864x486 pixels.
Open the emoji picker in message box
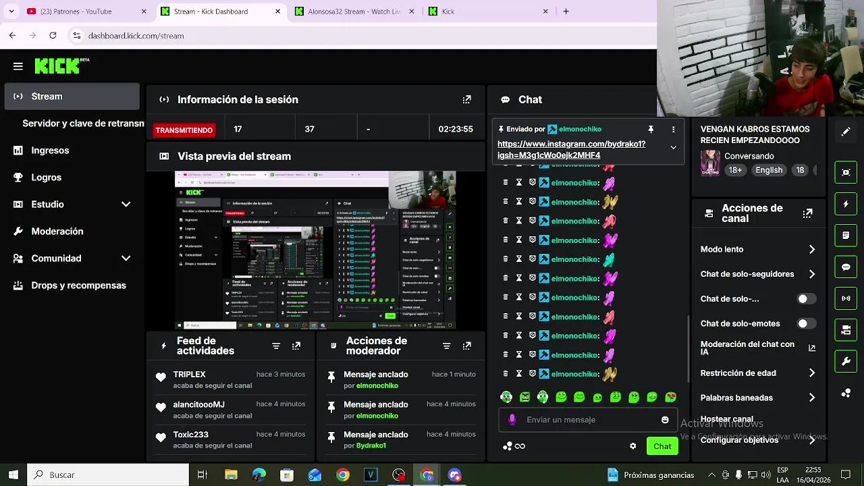665,420
